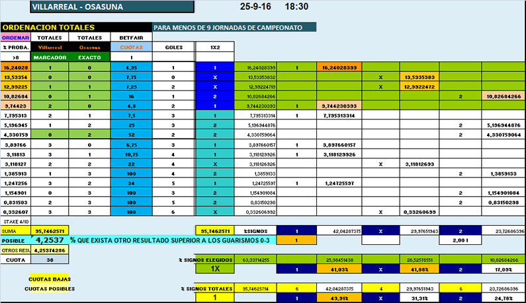Click the match date 25-9-16
This screenshot has height=303, width=526.
click(x=255, y=7)
